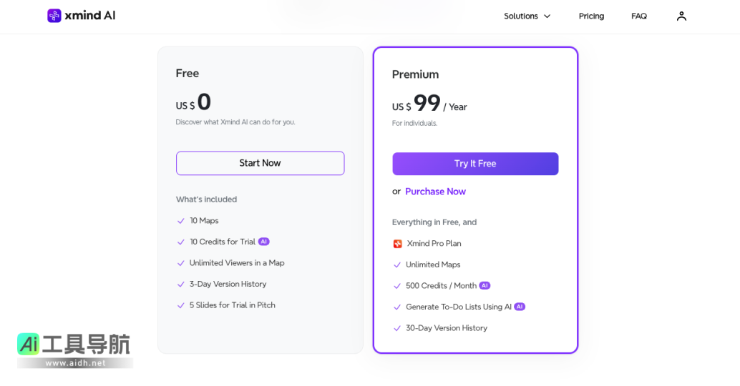Image resolution: width=740 pixels, height=386 pixels.
Task: Click the Xmind Pro Plan red icon
Action: (x=397, y=244)
